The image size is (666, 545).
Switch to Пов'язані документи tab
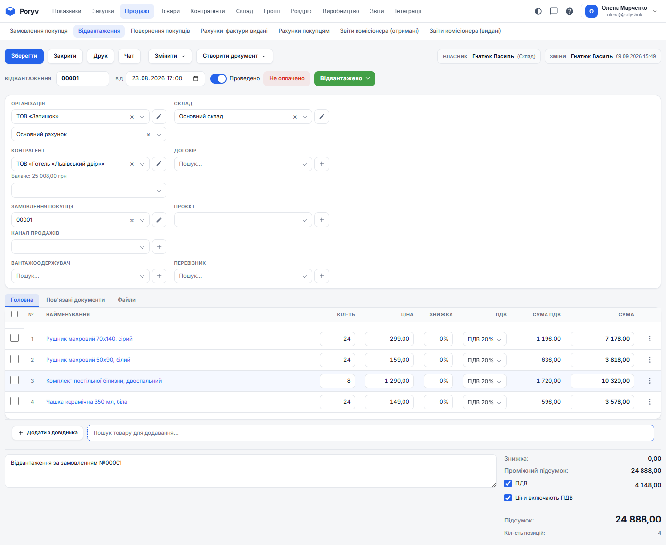75,300
